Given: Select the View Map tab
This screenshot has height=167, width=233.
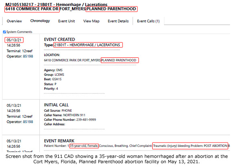Looking at the screenshot, I should pos(91,21).
